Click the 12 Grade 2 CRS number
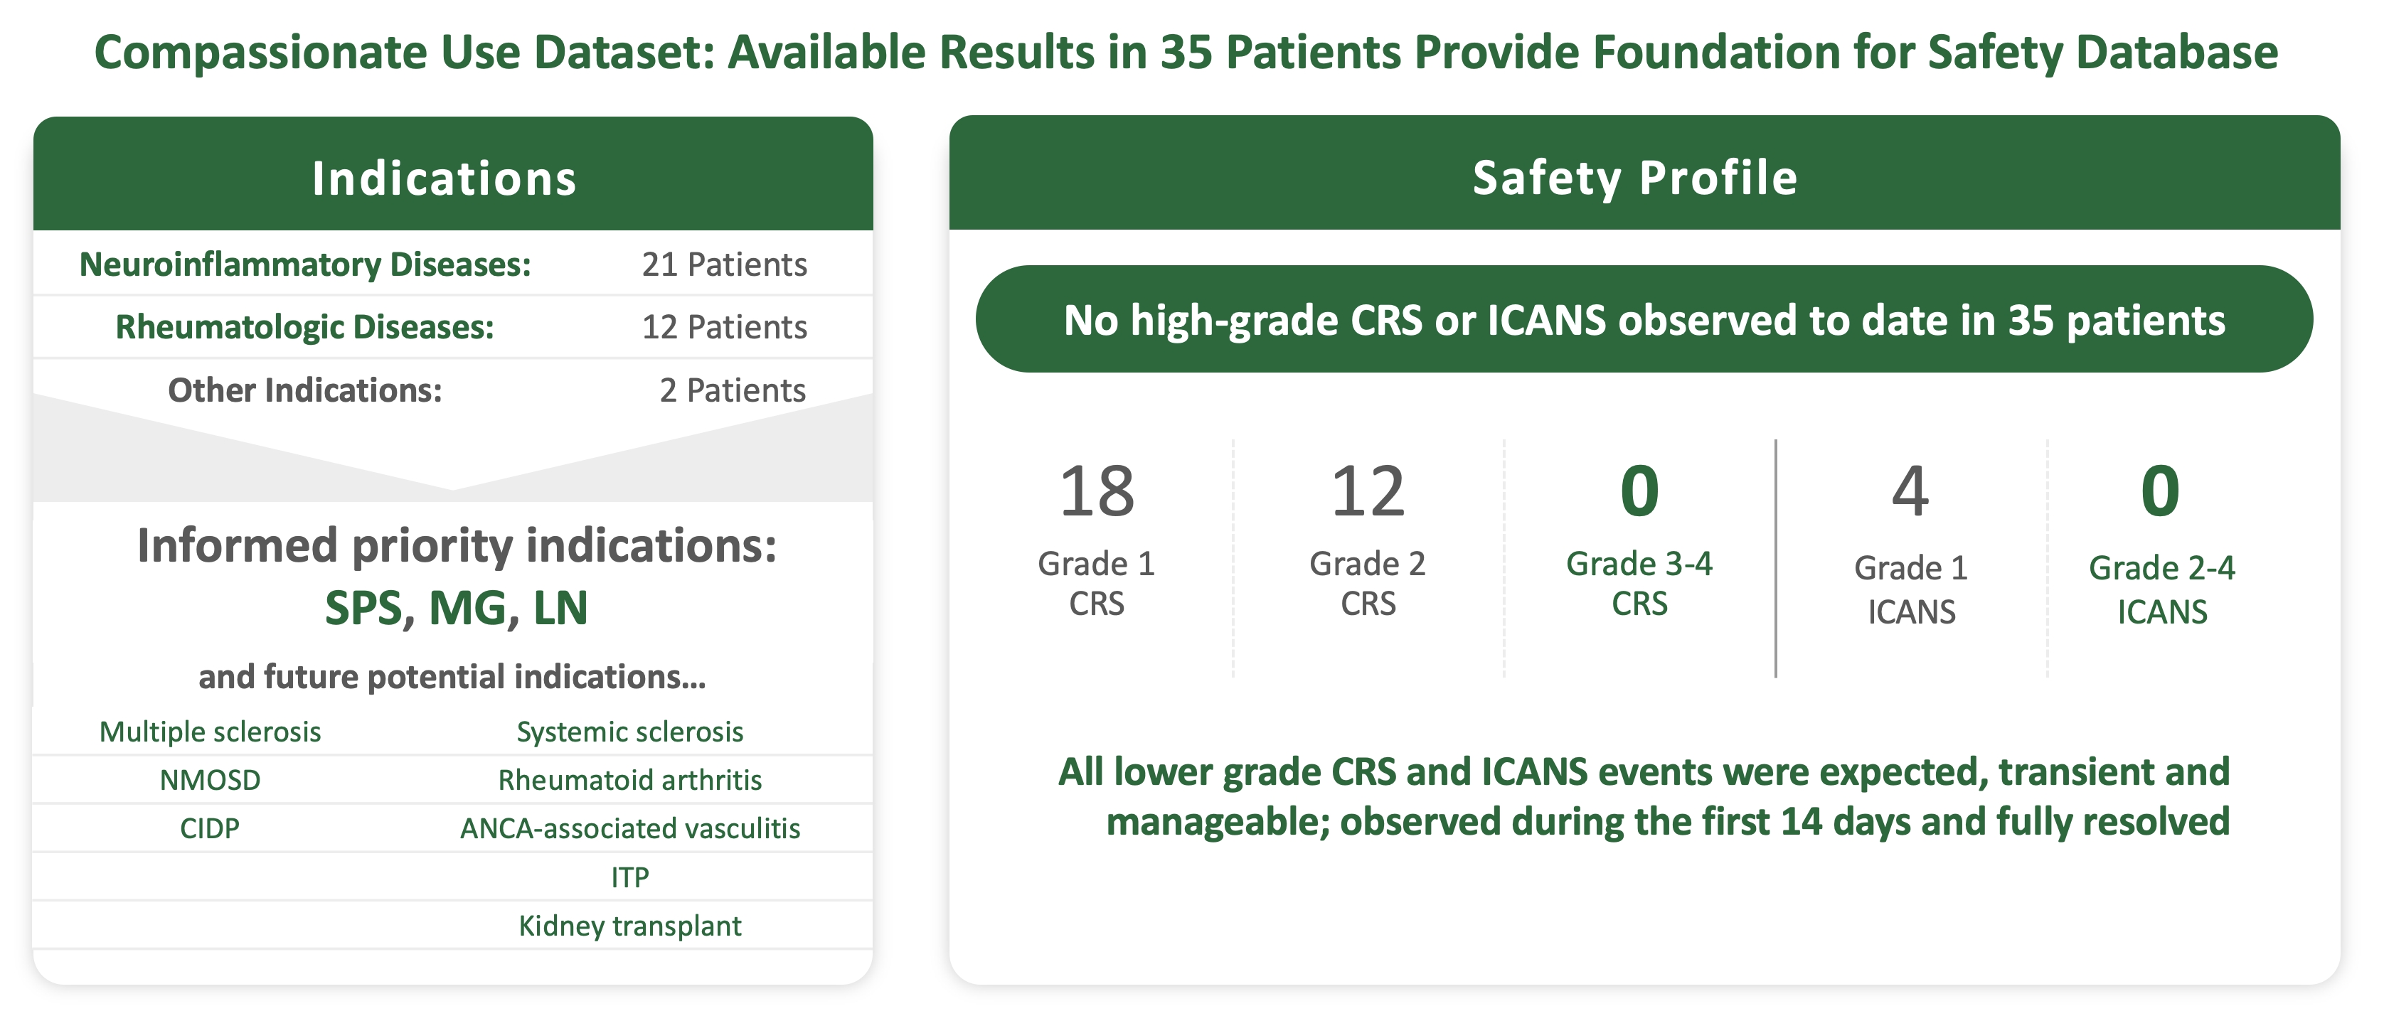This screenshot has height=1011, width=2384. coord(1368,491)
